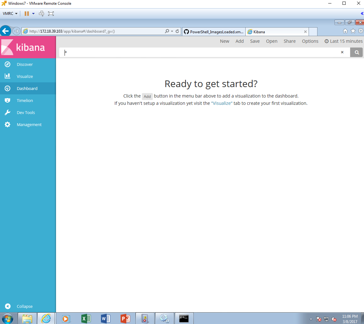Click the Dashboard gauge icon

[7, 88]
